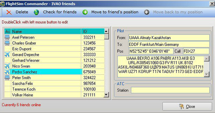Select friend Eric Dupont
The width and height of the screenshot is (215, 113).
click(46, 49)
